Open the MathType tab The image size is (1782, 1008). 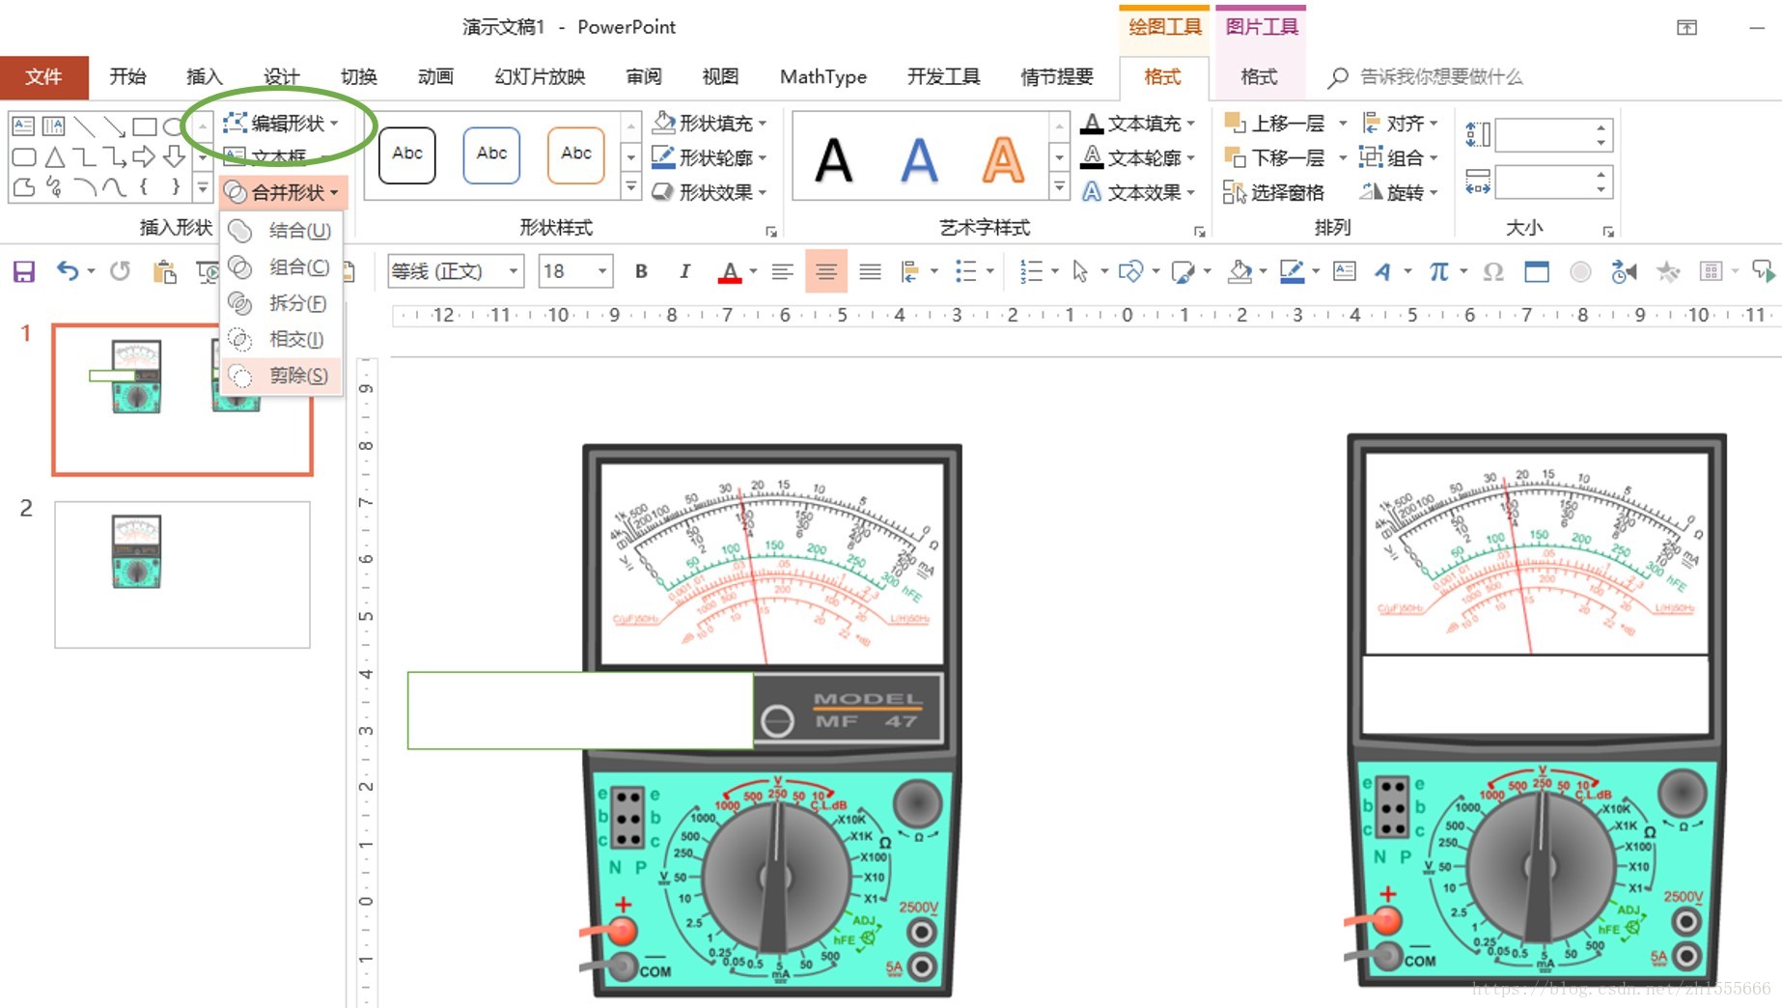point(823,77)
